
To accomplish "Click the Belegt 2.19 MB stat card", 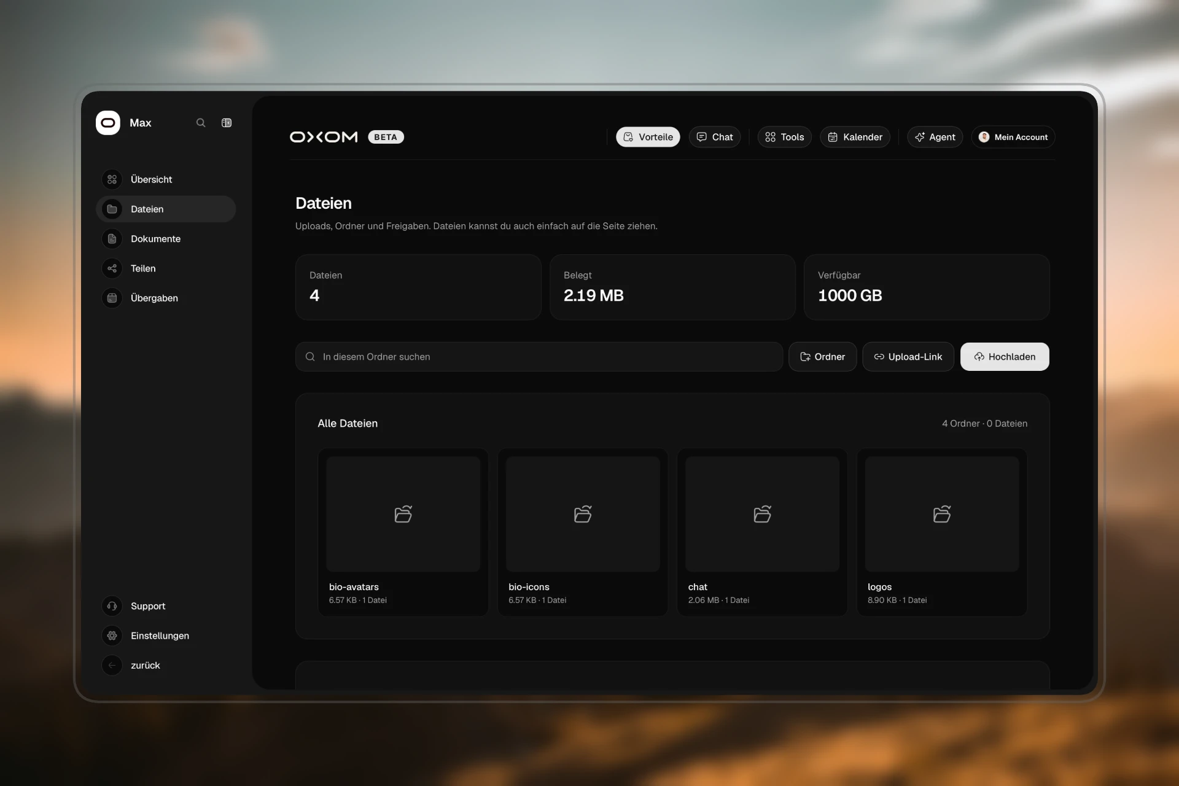I will 672,287.
